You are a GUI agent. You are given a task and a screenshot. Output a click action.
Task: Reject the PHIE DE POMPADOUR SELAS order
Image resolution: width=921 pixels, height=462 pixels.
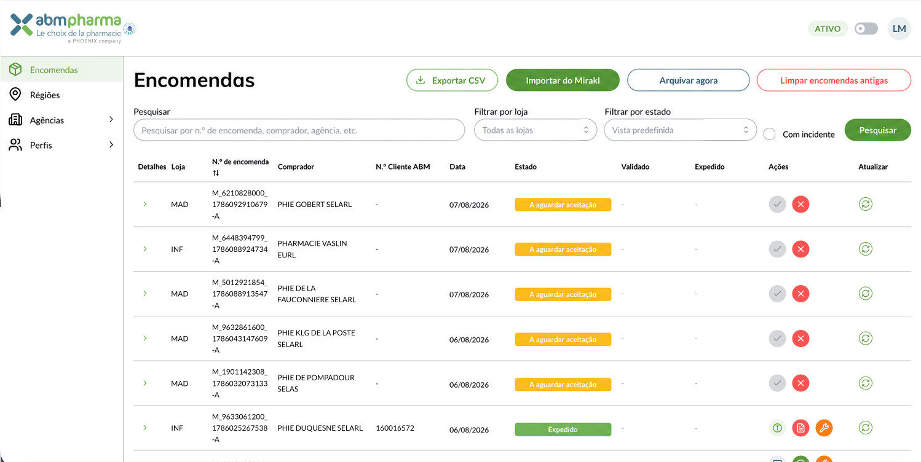800,384
